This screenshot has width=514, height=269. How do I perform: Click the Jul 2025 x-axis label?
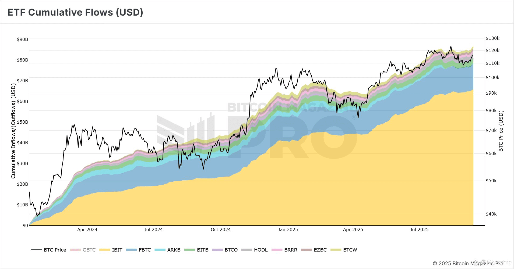419,229
